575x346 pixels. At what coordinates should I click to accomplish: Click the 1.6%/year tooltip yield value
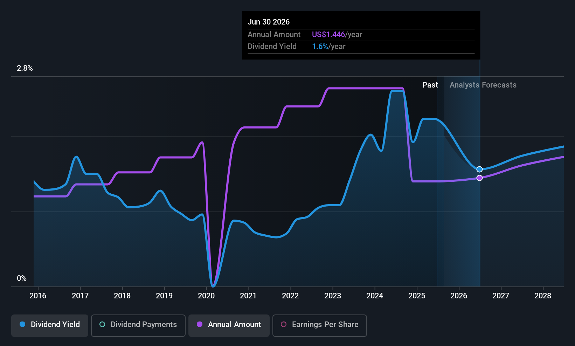pos(328,47)
